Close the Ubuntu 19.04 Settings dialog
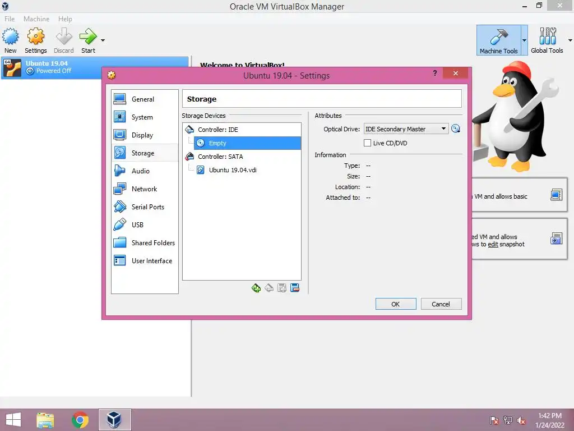This screenshot has height=431, width=574. pyautogui.click(x=455, y=73)
